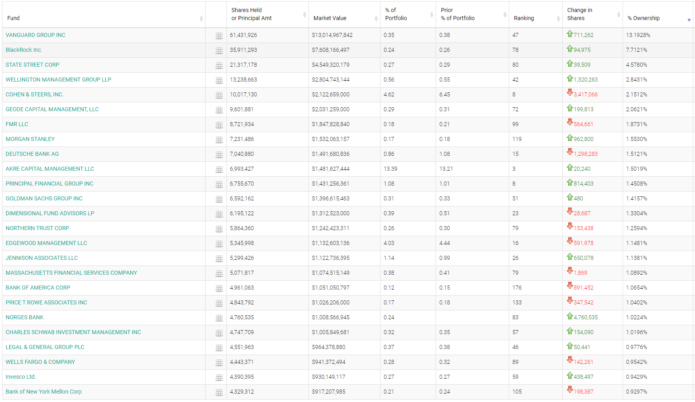Open grid icon in Northern Trust Corp row

click(x=219, y=229)
